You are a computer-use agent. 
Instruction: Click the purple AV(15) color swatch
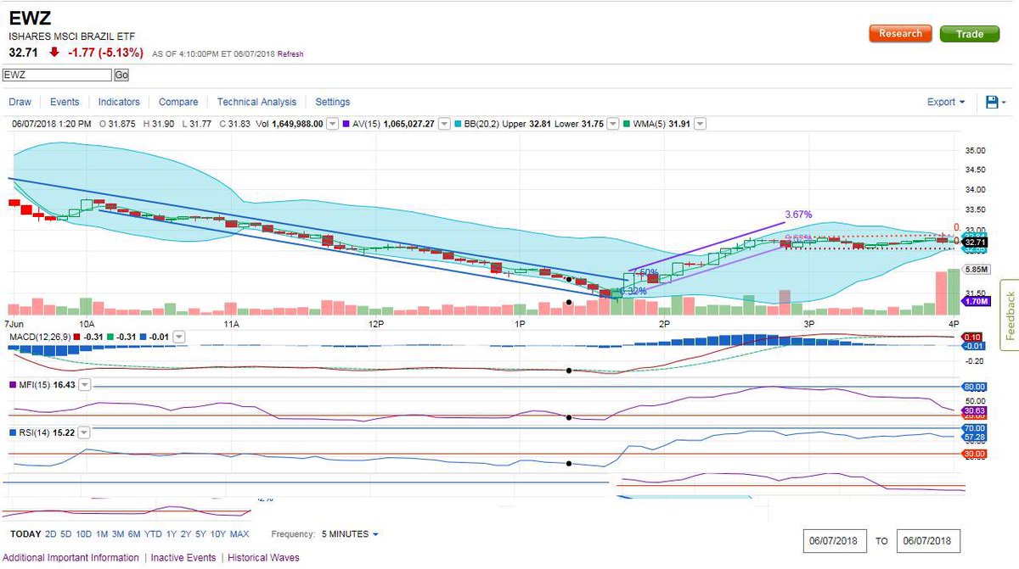345,124
